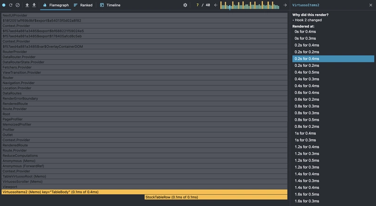Open the 1.6s for 0.5ms render entry
Screen dimensions: 376x206
333,194
